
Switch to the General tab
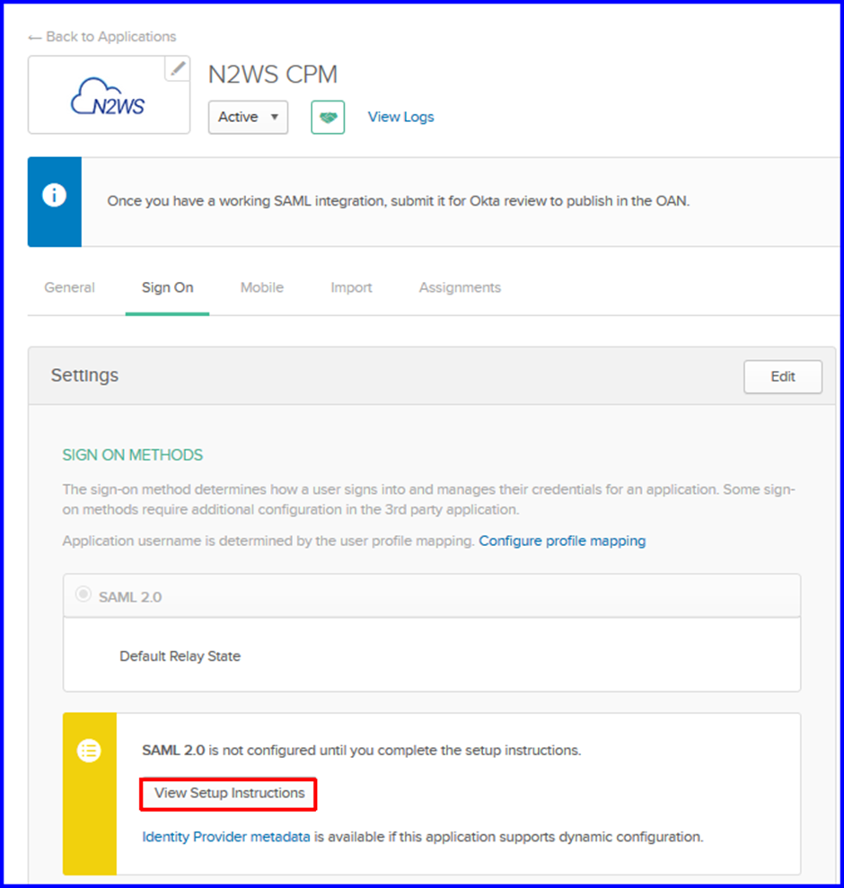click(x=70, y=287)
